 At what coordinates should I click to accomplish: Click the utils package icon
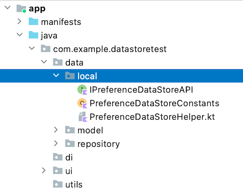click(x=58, y=184)
